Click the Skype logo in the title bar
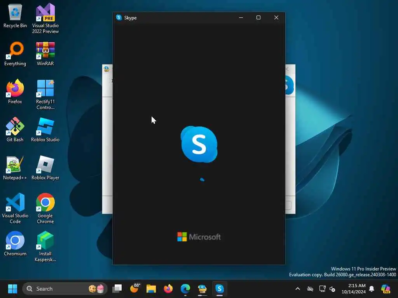 (x=119, y=17)
